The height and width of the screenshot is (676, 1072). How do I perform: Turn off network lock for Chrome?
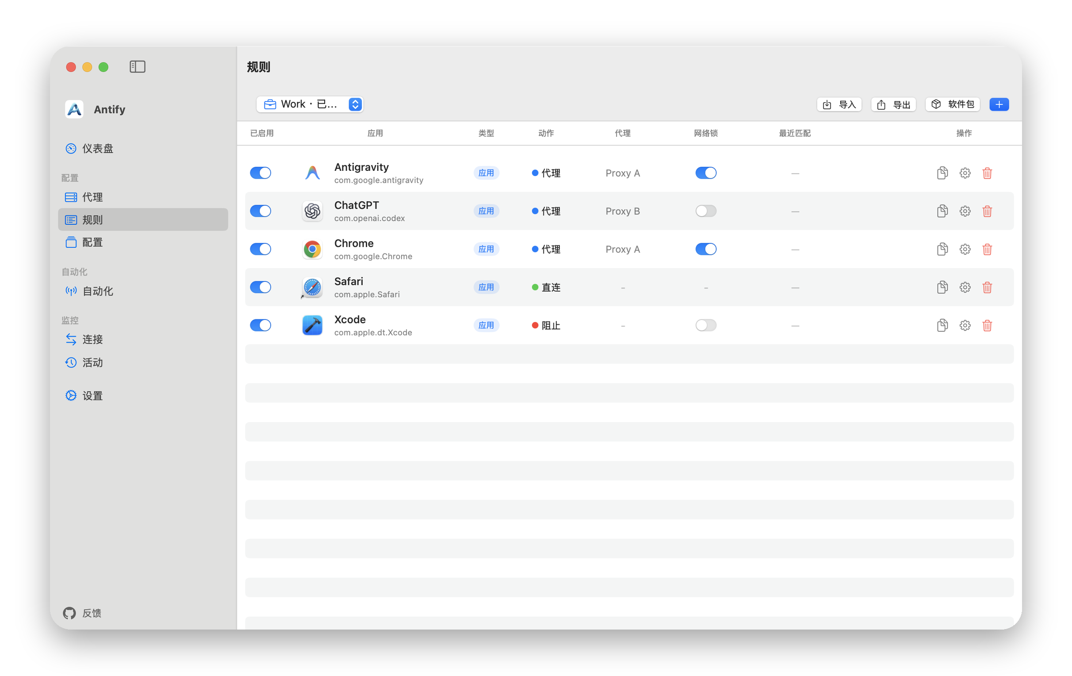pyautogui.click(x=706, y=249)
